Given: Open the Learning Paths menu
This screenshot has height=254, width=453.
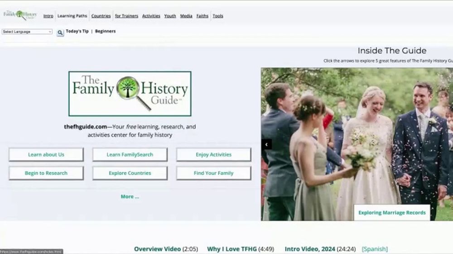Looking at the screenshot, I should (x=72, y=16).
